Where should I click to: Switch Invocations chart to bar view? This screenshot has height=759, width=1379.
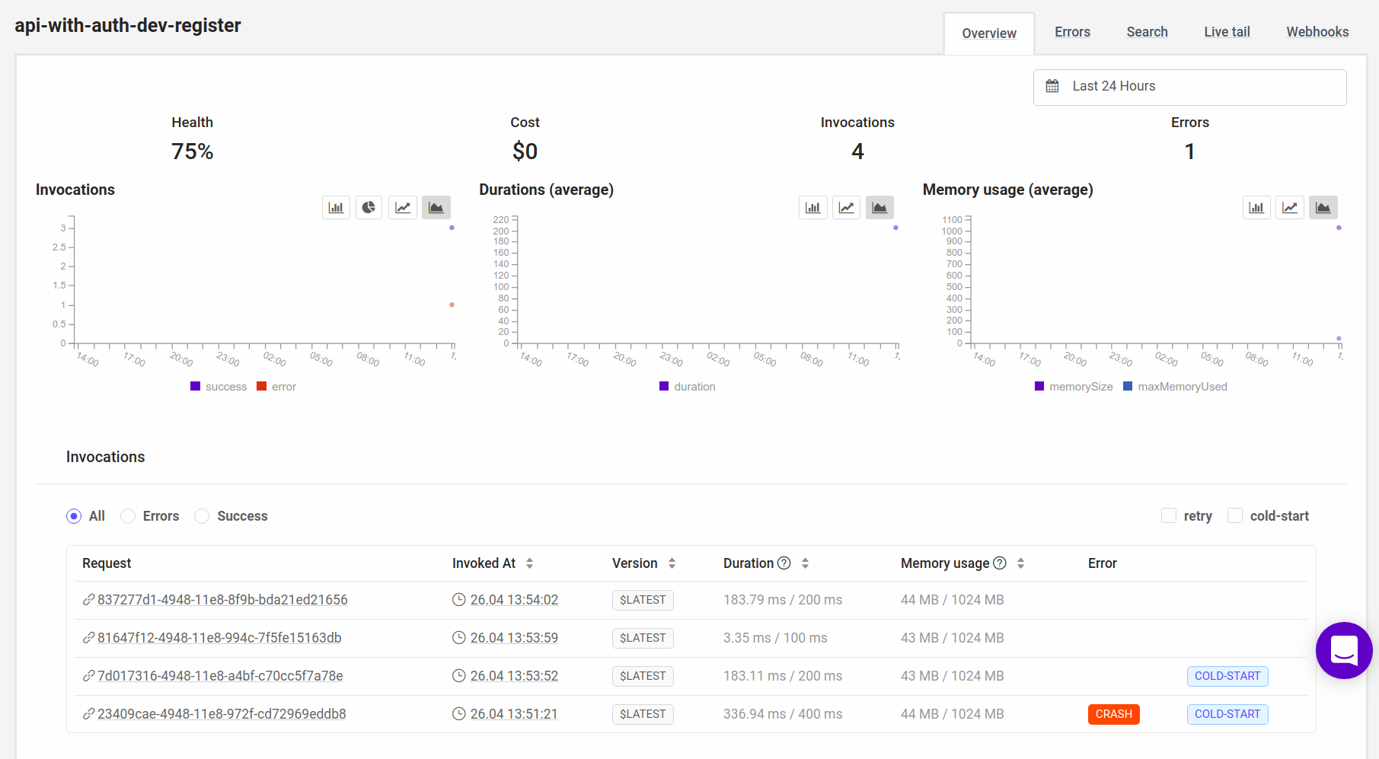coord(336,206)
